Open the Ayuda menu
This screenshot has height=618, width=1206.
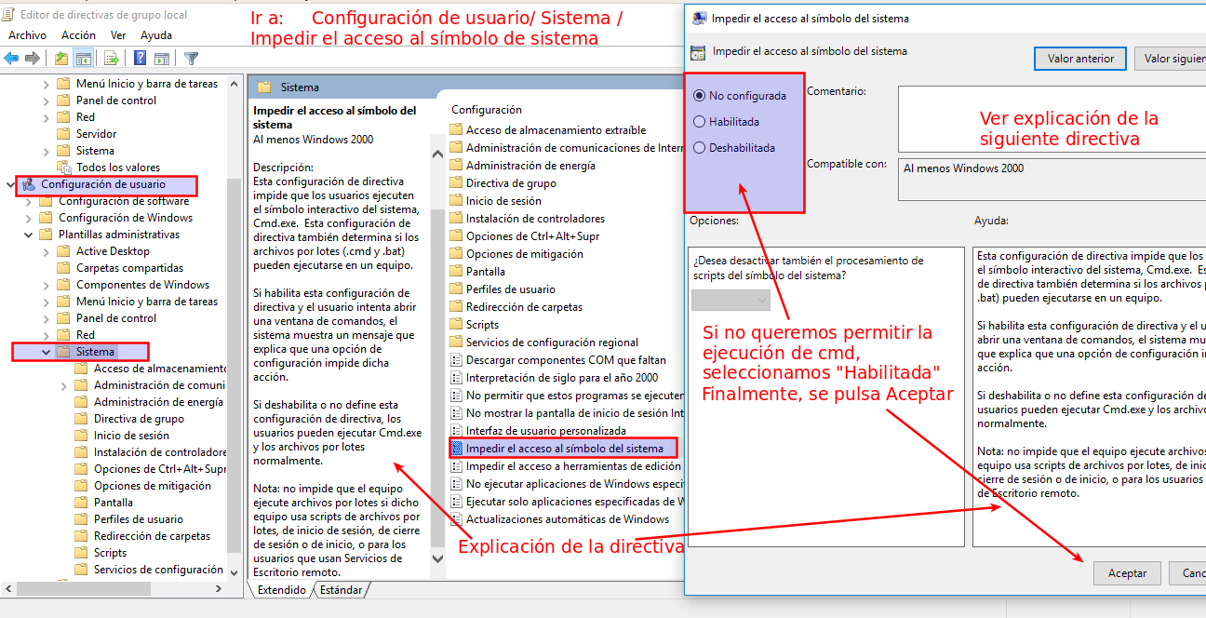(156, 35)
